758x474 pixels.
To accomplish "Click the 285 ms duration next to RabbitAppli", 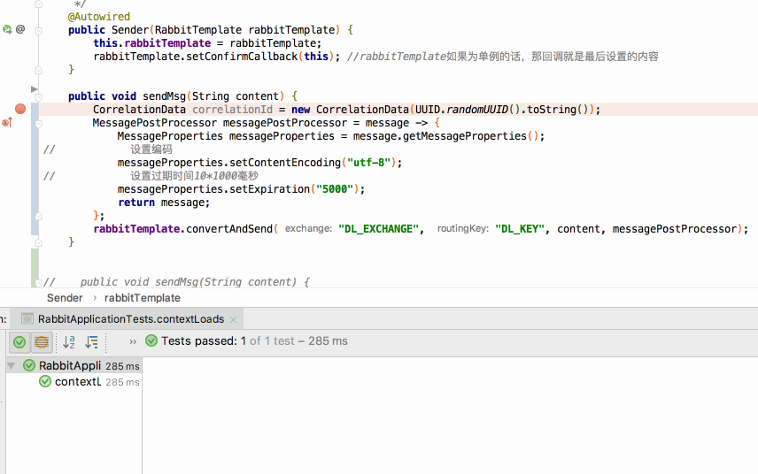I will (x=122, y=366).
